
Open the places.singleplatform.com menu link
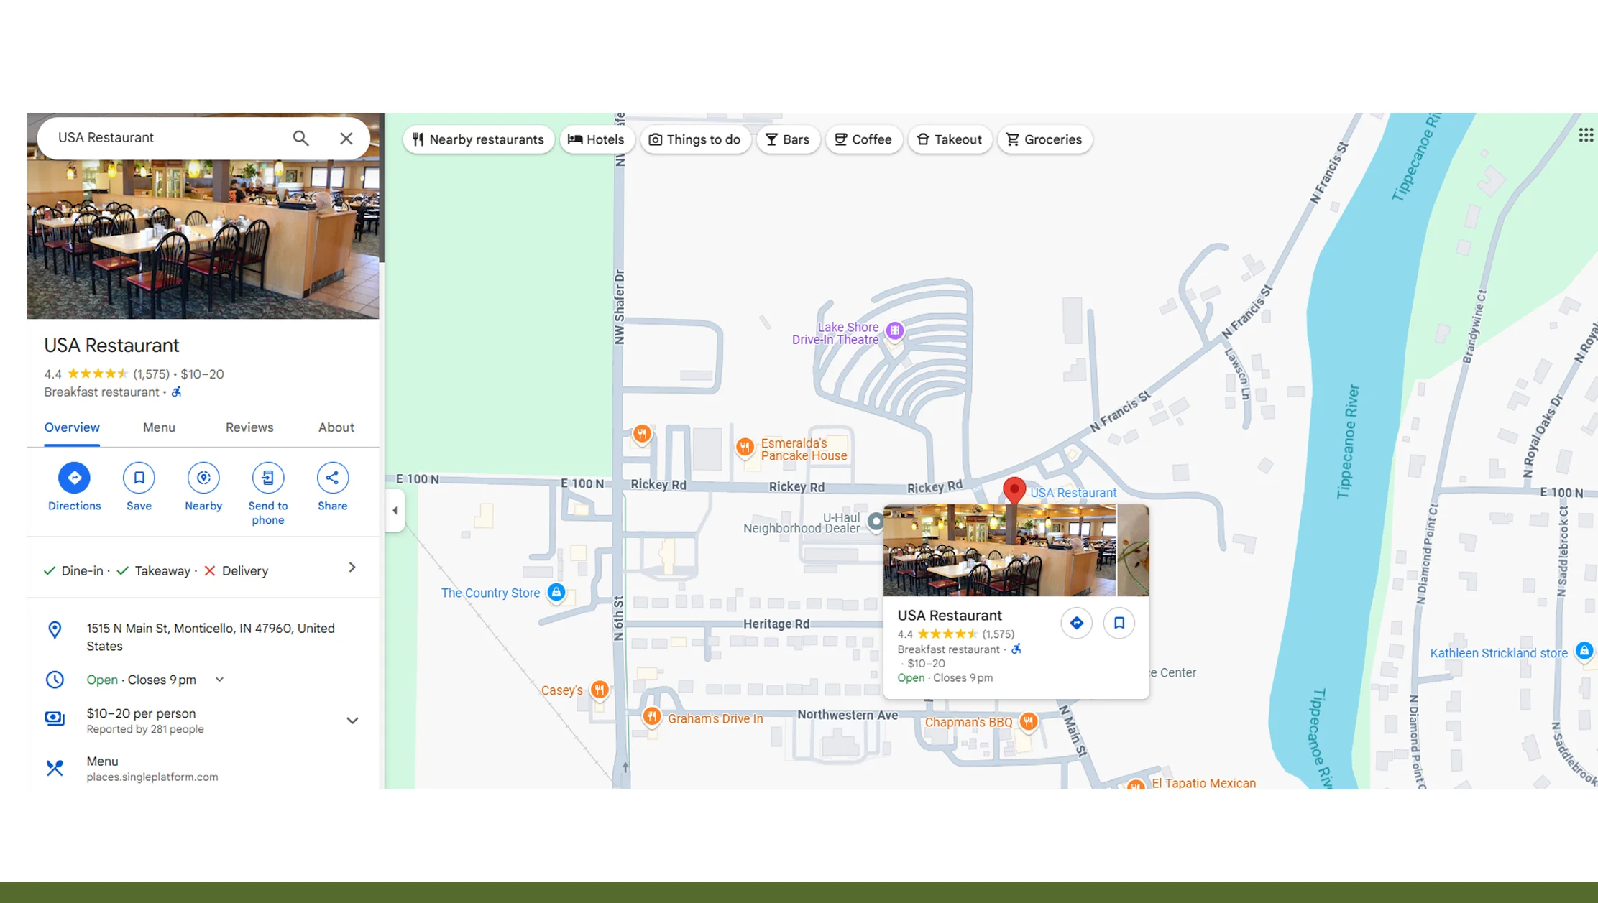tap(152, 777)
